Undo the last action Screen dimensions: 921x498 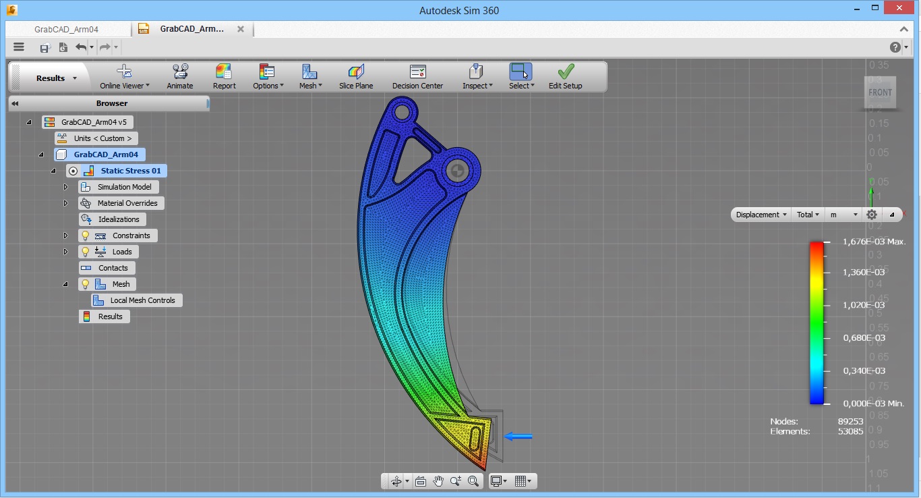coord(81,47)
